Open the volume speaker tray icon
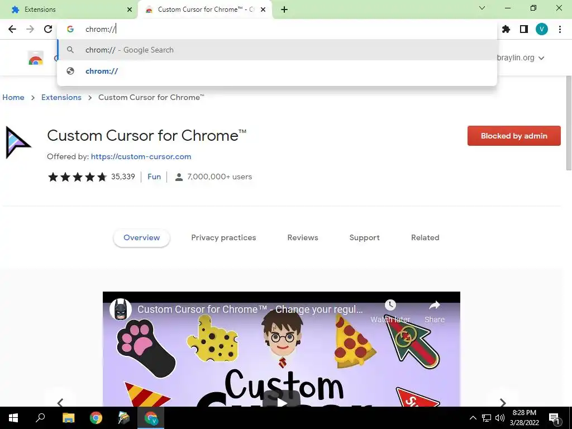 point(500,418)
